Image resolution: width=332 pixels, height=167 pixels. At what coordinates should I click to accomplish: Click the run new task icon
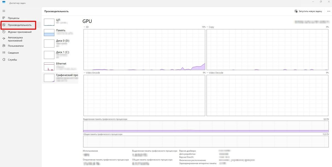coord(296,11)
